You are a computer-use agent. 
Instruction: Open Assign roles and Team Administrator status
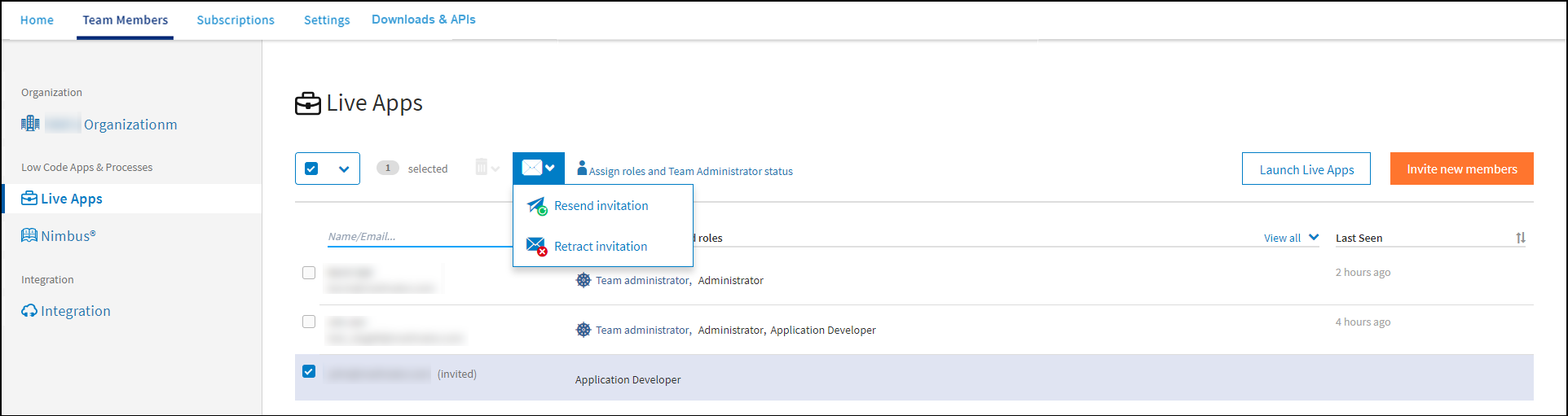(x=689, y=171)
